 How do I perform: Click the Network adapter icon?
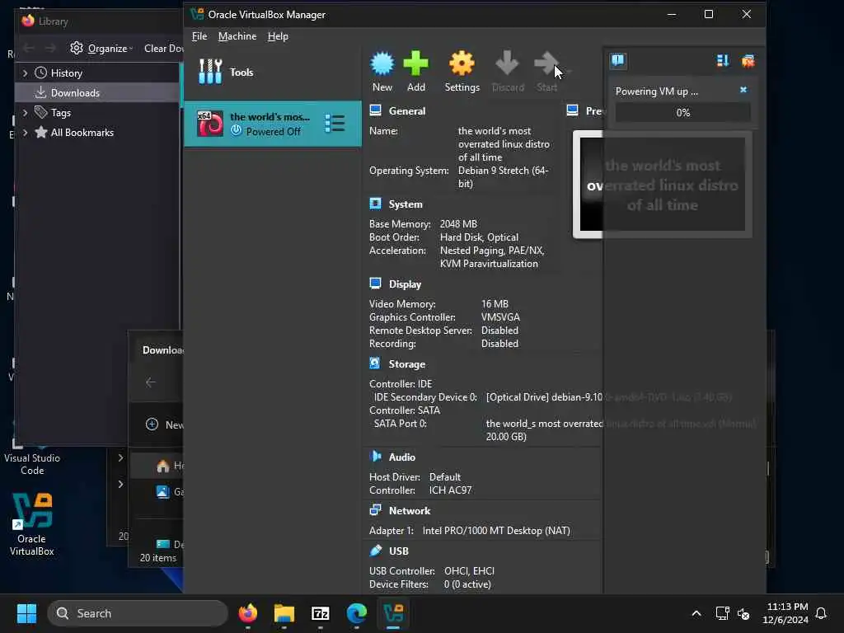click(376, 509)
